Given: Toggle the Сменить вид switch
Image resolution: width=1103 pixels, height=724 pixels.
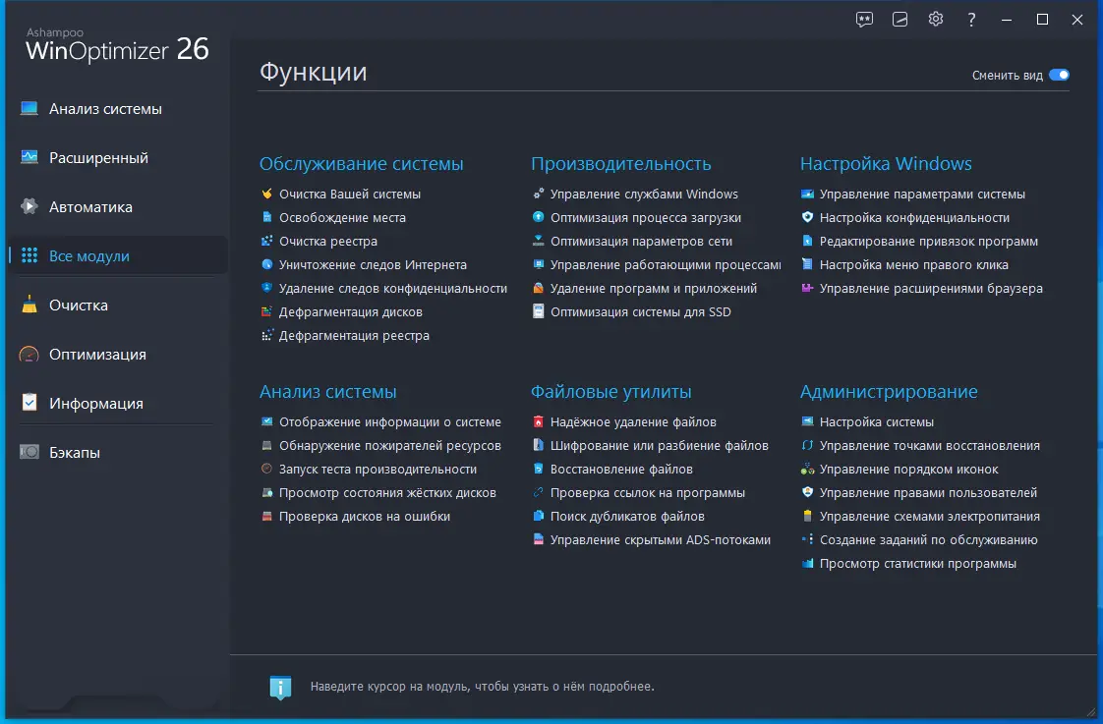Looking at the screenshot, I should tap(1059, 76).
